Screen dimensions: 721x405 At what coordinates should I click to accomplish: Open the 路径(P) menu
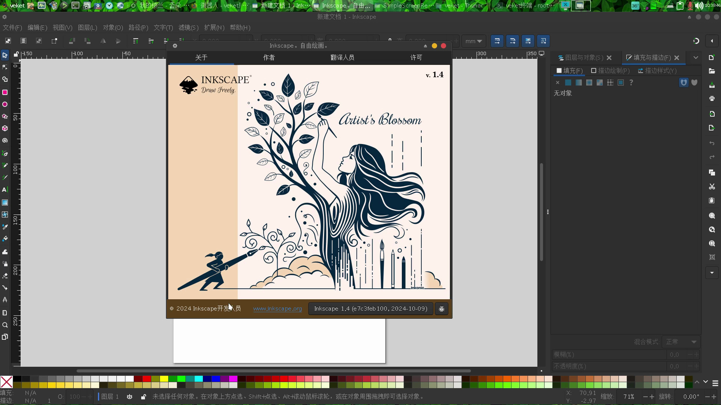click(x=138, y=28)
